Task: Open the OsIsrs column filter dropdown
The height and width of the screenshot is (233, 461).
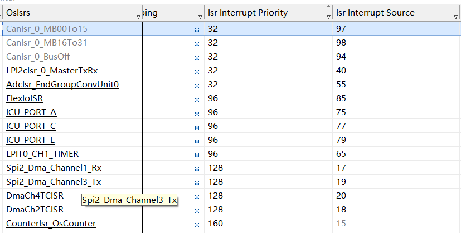Action: [138, 17]
